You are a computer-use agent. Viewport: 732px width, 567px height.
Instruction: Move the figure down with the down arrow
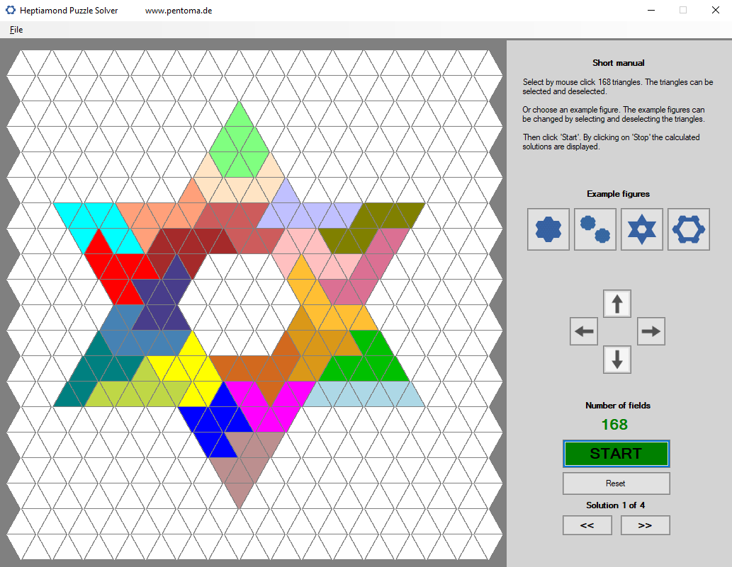pyautogui.click(x=617, y=360)
